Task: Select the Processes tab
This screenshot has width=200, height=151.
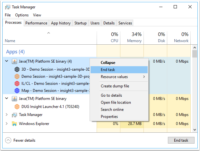Action: pyautogui.click(x=13, y=22)
